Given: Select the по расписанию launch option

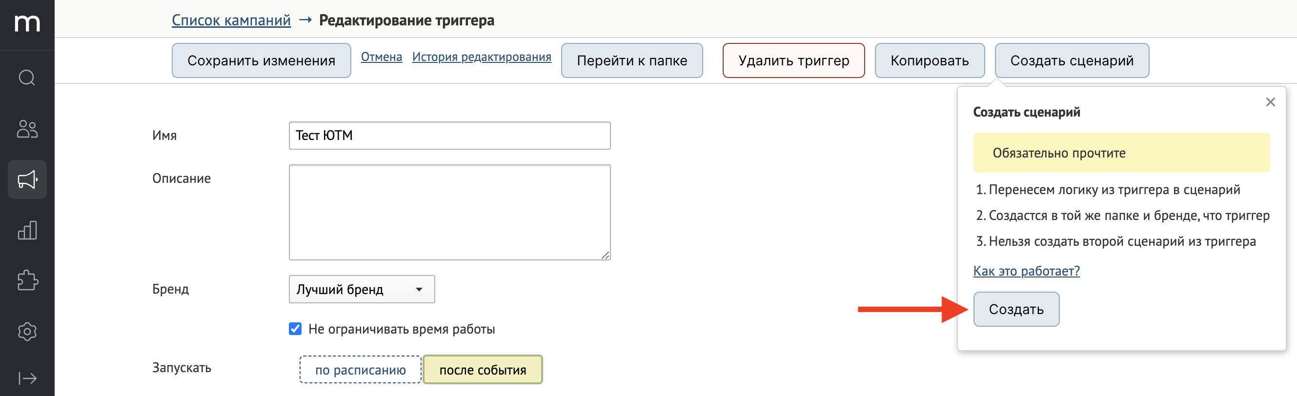Looking at the screenshot, I should pos(361,370).
